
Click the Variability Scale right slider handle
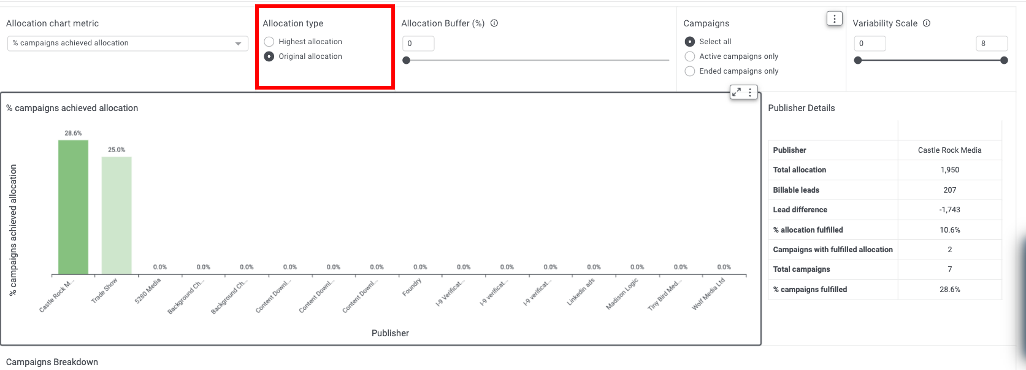(x=1004, y=60)
